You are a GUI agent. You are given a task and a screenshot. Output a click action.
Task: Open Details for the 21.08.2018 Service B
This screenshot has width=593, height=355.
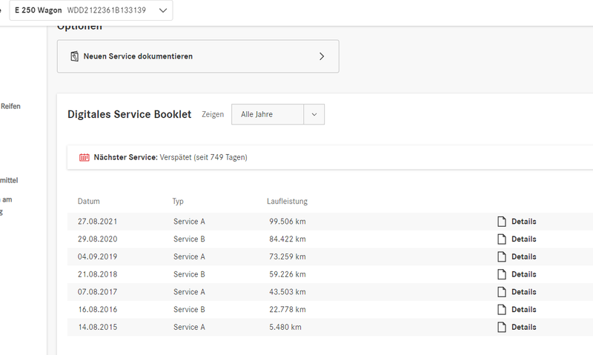click(x=524, y=274)
